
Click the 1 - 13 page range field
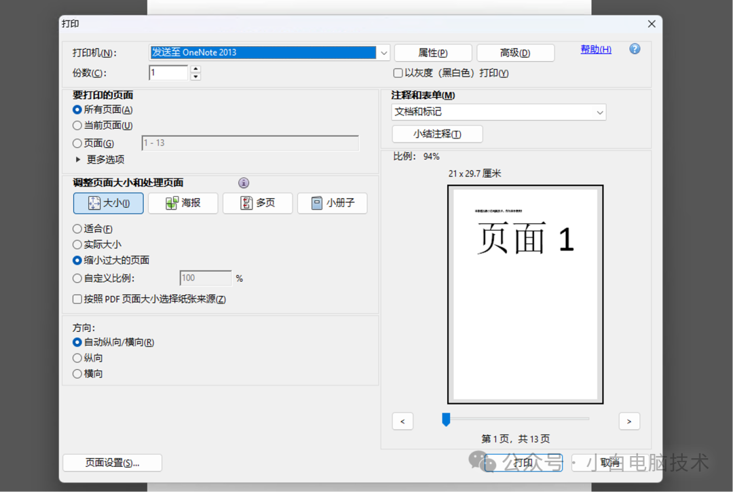coord(250,143)
